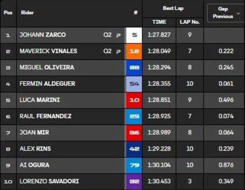245x190 pixels.
Task: Click Miguel Oliveira's blue number 88 badge
Action: [x=134, y=67]
